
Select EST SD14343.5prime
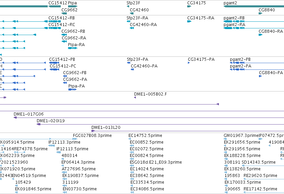pos(259,163)
